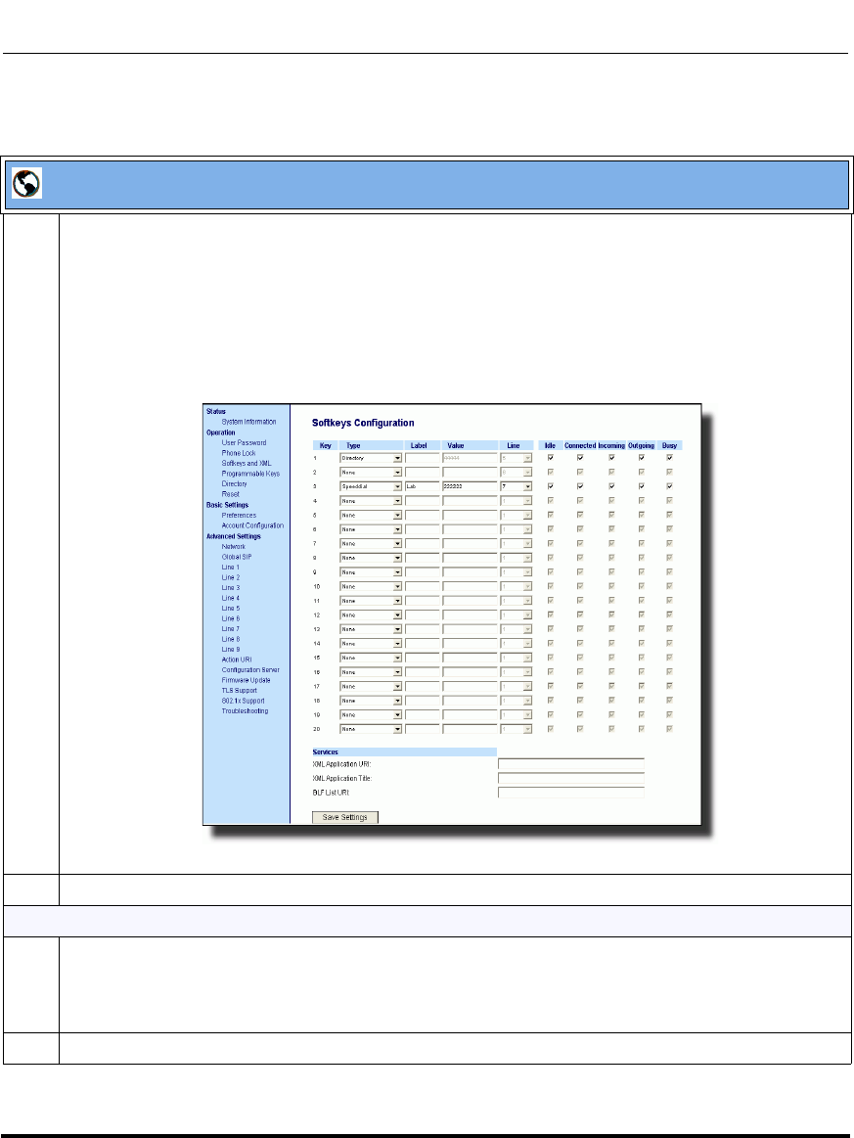Open Type dropdown for key 20
854x1138 pixels.
371,729
